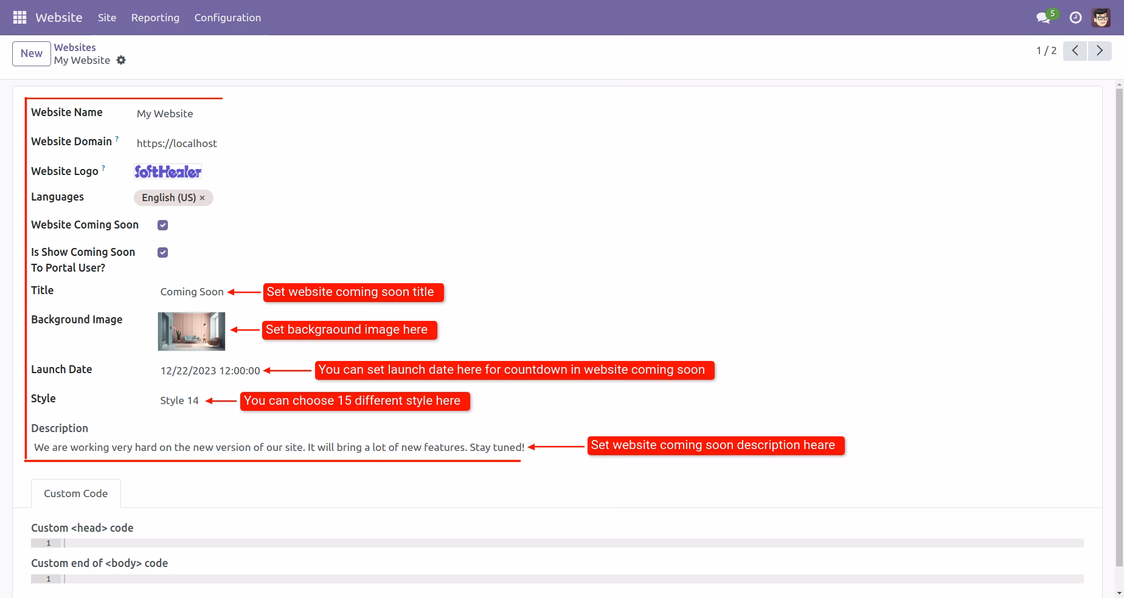Remove the English (US) language tag
The height and width of the screenshot is (598, 1124).
[203, 198]
